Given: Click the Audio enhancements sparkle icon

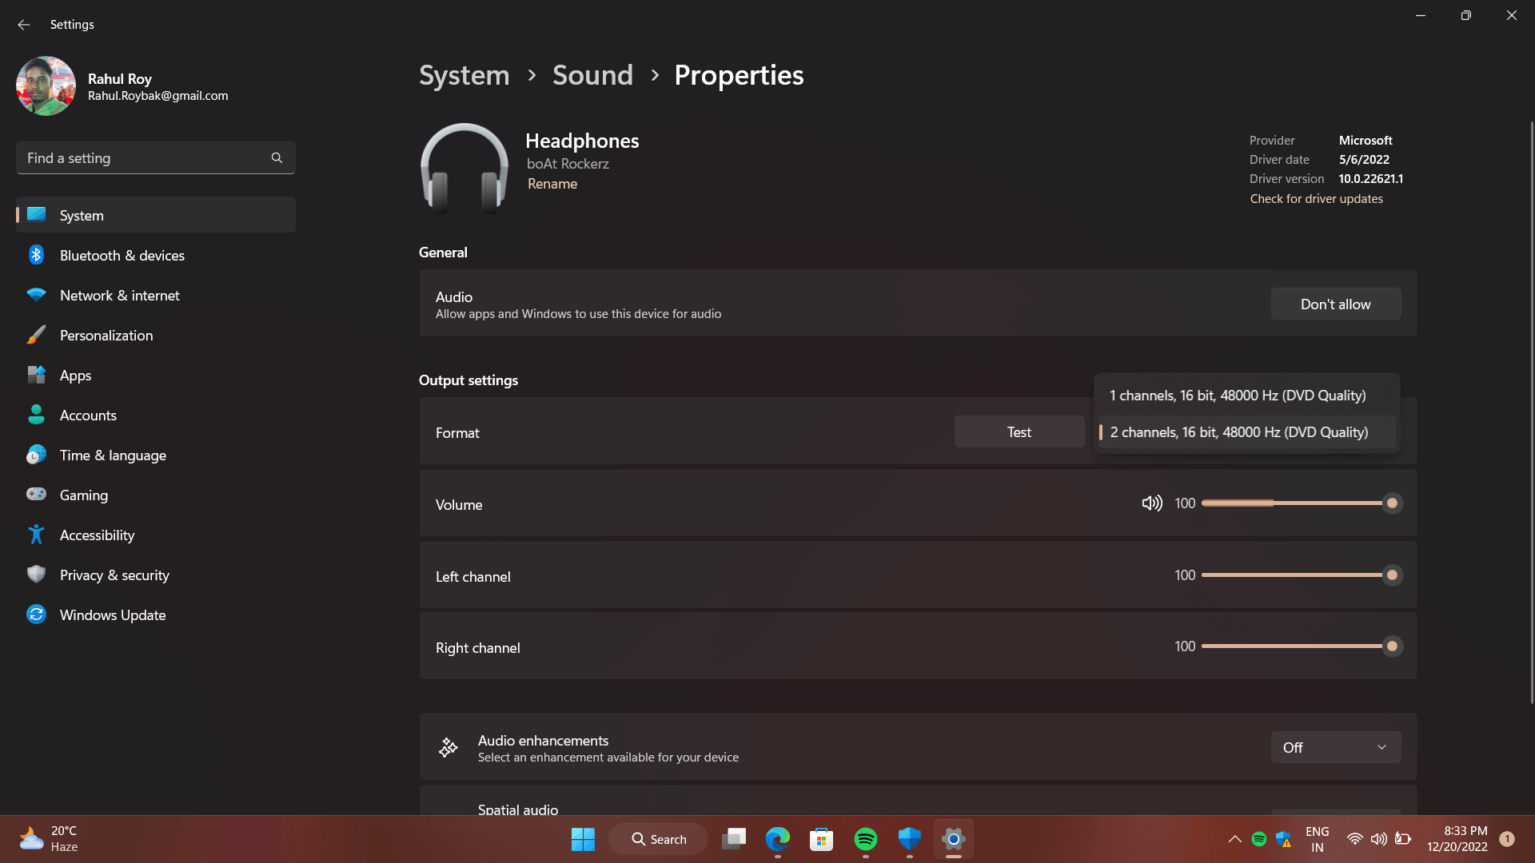Looking at the screenshot, I should click(449, 748).
